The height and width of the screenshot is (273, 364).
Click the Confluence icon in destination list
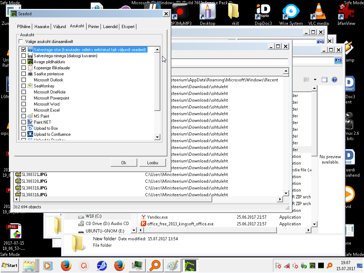[x=30, y=134]
